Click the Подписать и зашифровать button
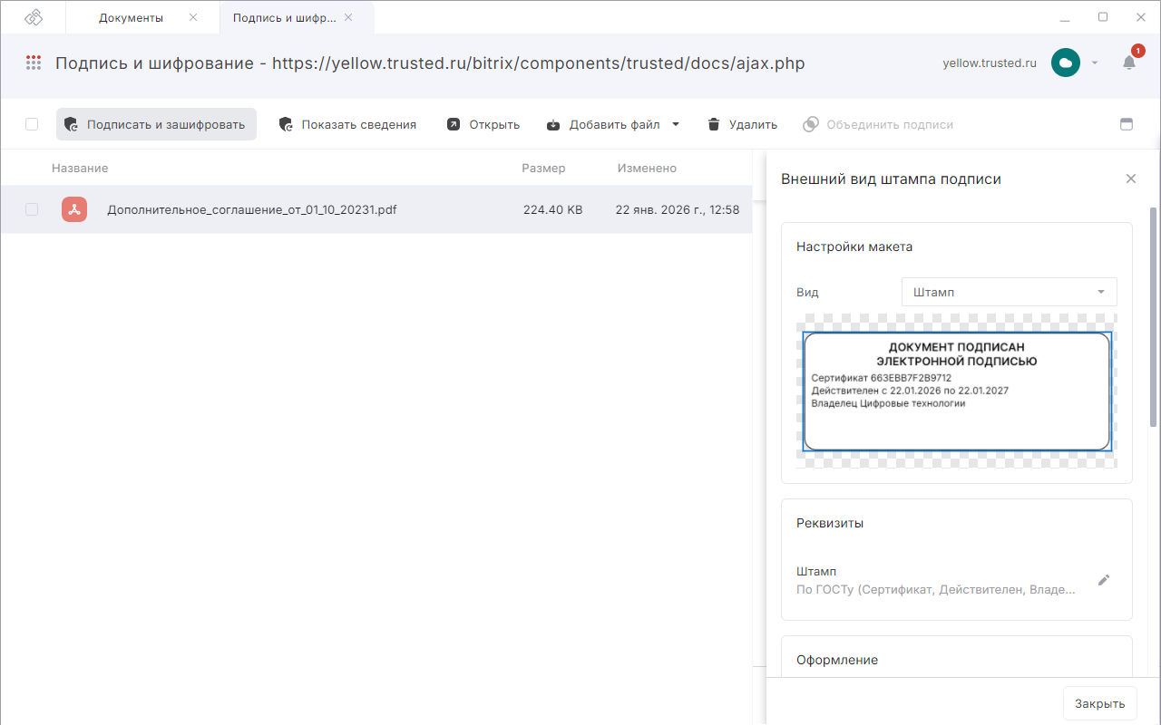1161x725 pixels. pos(156,124)
